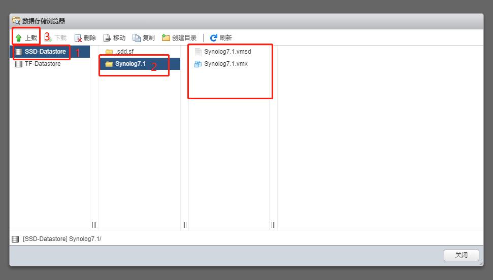The width and height of the screenshot is (493, 280).
Task: Click the dialog resize grip corner
Action: tap(481, 264)
